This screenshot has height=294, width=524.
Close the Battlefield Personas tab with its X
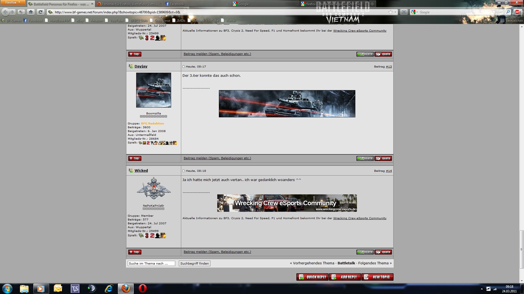(x=92, y=4)
